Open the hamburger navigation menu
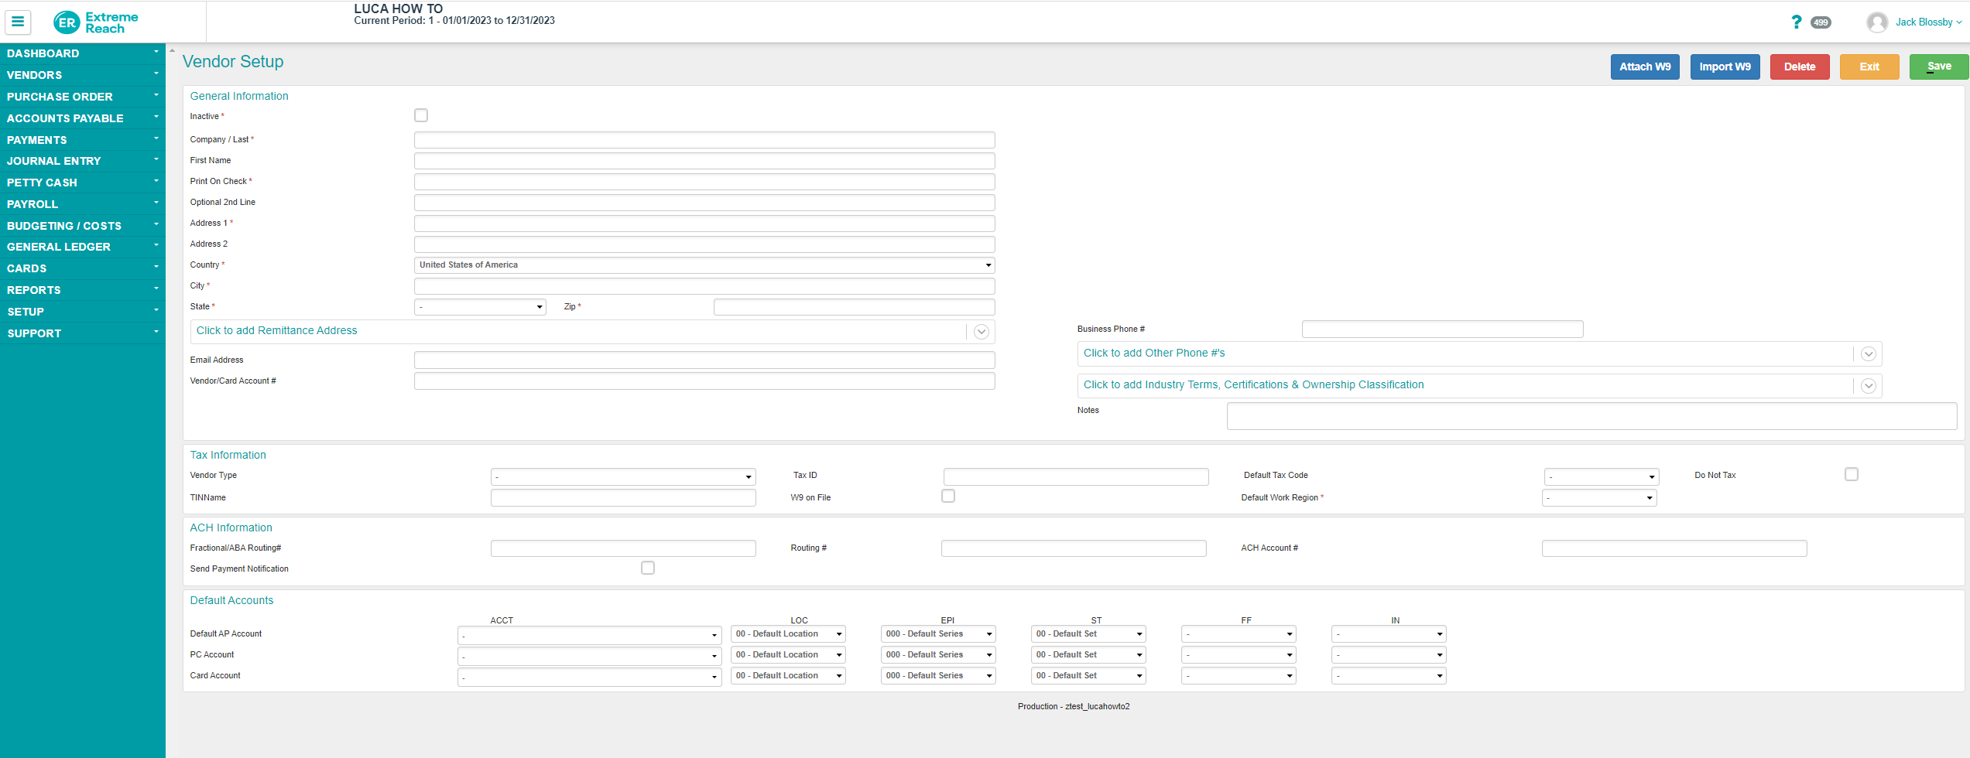Image resolution: width=1970 pixels, height=758 pixels. (x=18, y=22)
